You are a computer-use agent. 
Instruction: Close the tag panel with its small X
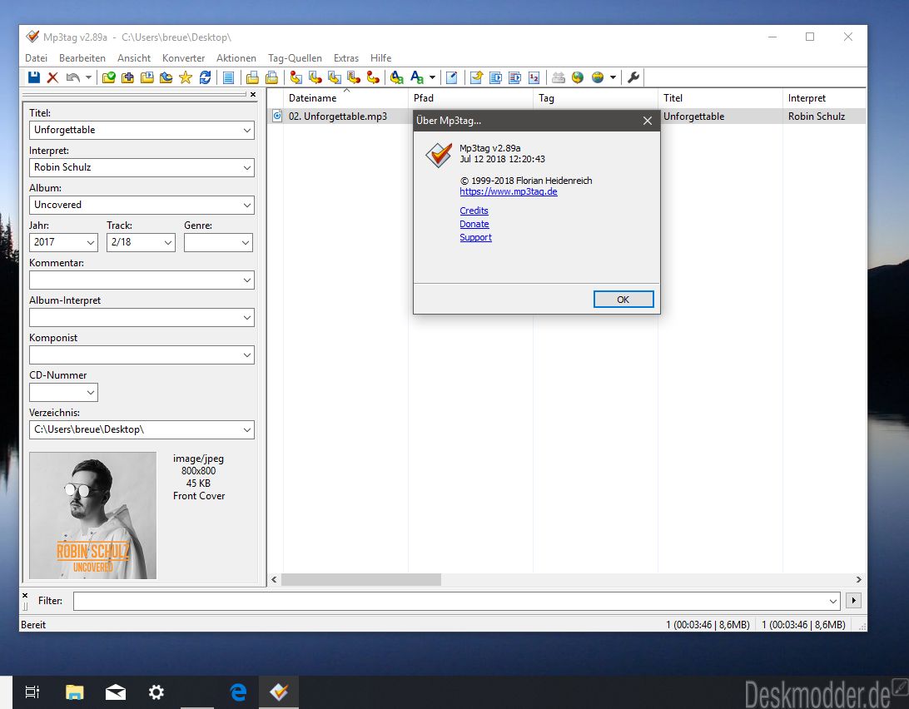click(x=253, y=95)
